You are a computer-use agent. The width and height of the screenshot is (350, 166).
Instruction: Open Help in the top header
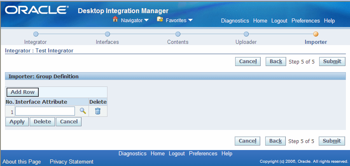pos(329,20)
